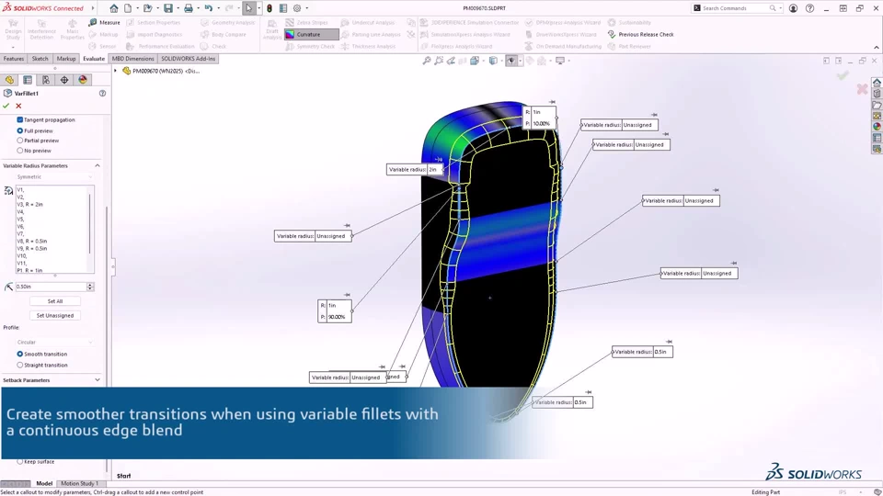Open the DisplayManager tab
Viewport: 883px width, 496px height.
click(x=83, y=80)
